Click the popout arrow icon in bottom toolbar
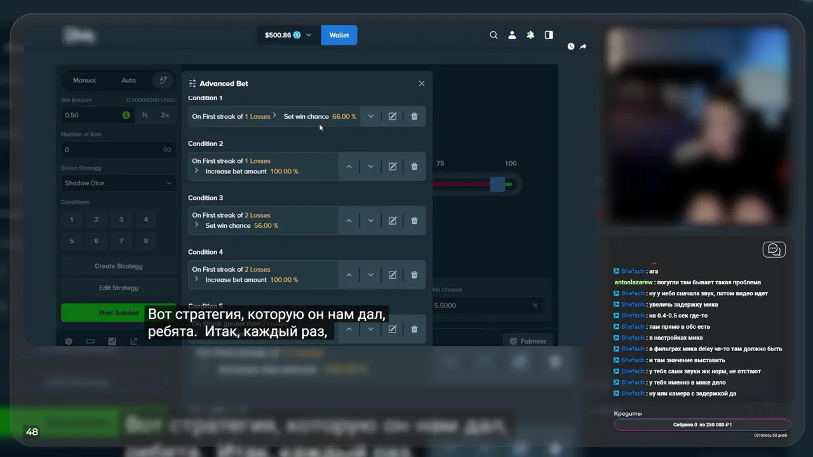Image resolution: width=813 pixels, height=457 pixels. coord(134,341)
